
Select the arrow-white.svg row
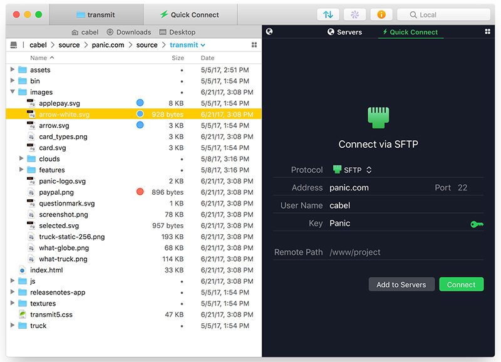tap(133, 114)
